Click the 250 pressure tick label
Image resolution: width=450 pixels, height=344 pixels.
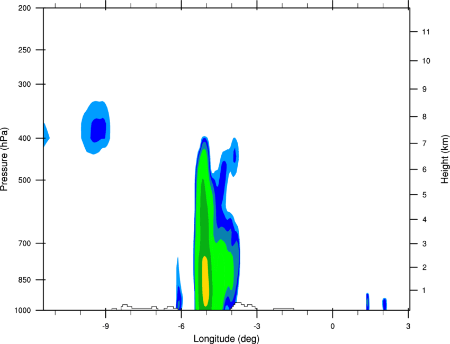click(x=24, y=50)
